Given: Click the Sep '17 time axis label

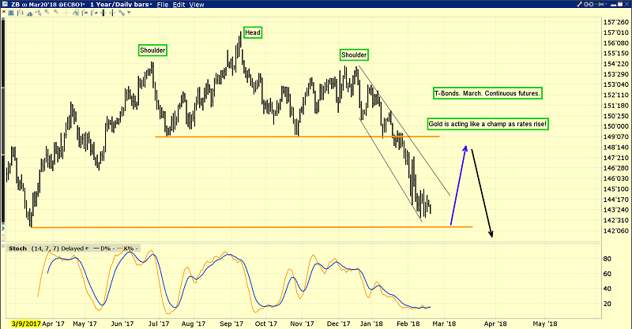Looking at the screenshot, I should point(231,323).
